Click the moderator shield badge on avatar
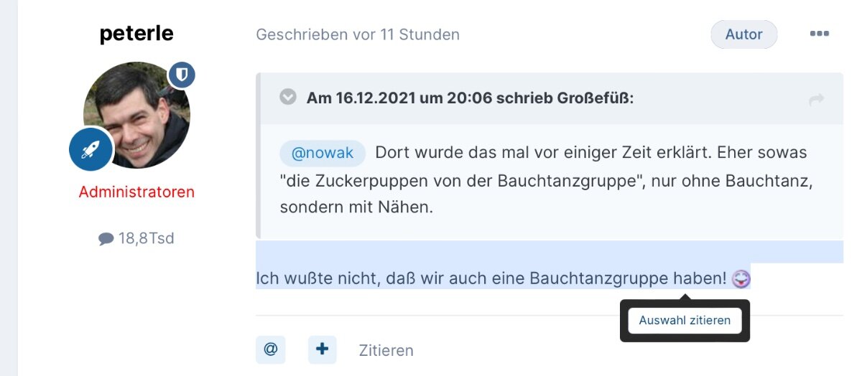Screen dimensions: 862x376 point(182,75)
